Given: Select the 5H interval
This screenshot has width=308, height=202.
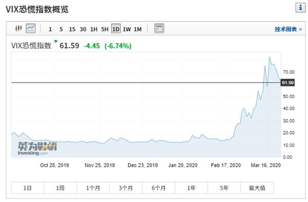Looking at the screenshot, I should coord(105,29).
